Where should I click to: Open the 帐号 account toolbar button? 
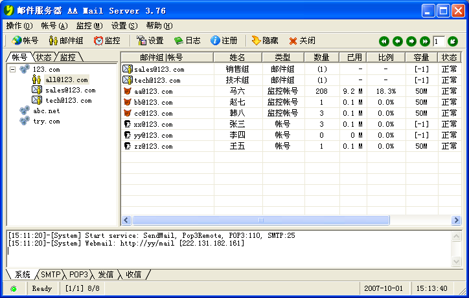(x=25, y=41)
